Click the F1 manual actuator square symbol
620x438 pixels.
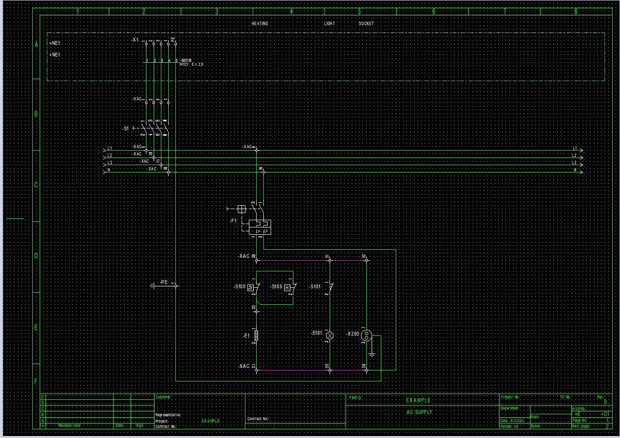point(242,209)
